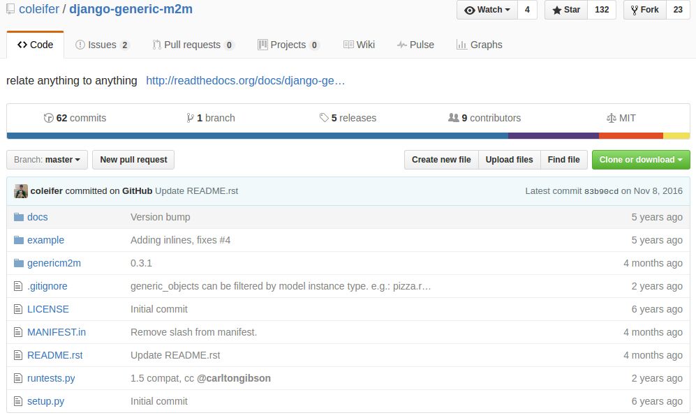Open the setup.py file
Viewport: 696px width, 420px height.
45,401
